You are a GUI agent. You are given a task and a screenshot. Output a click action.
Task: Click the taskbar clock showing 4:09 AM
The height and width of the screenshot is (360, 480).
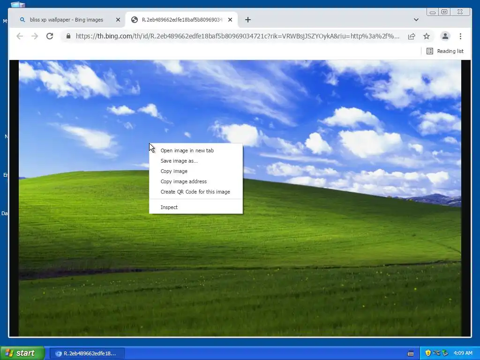[x=463, y=353]
